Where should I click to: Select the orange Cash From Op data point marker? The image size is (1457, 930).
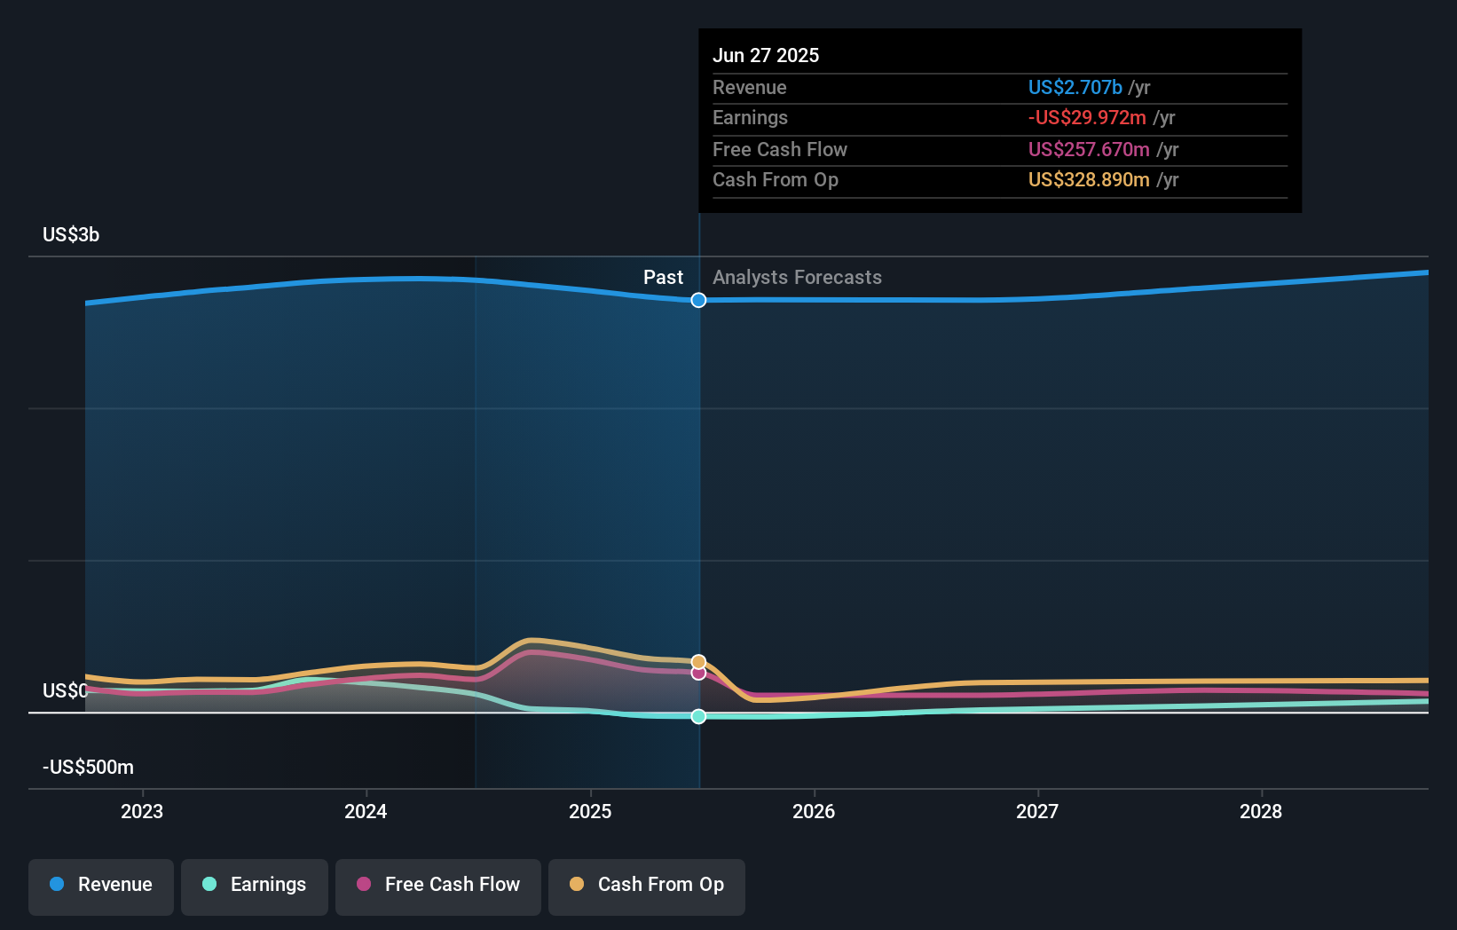click(698, 660)
